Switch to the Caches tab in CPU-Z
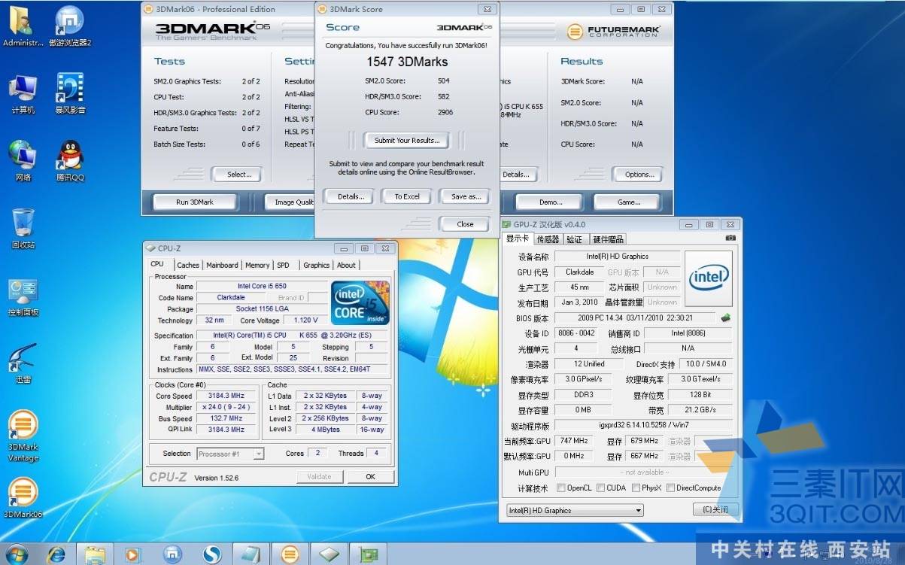 point(188,265)
